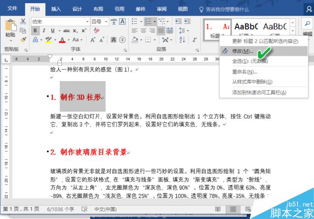Select the Format Painter brush
This screenshot has width=314, height=219.
click(x=23, y=39)
